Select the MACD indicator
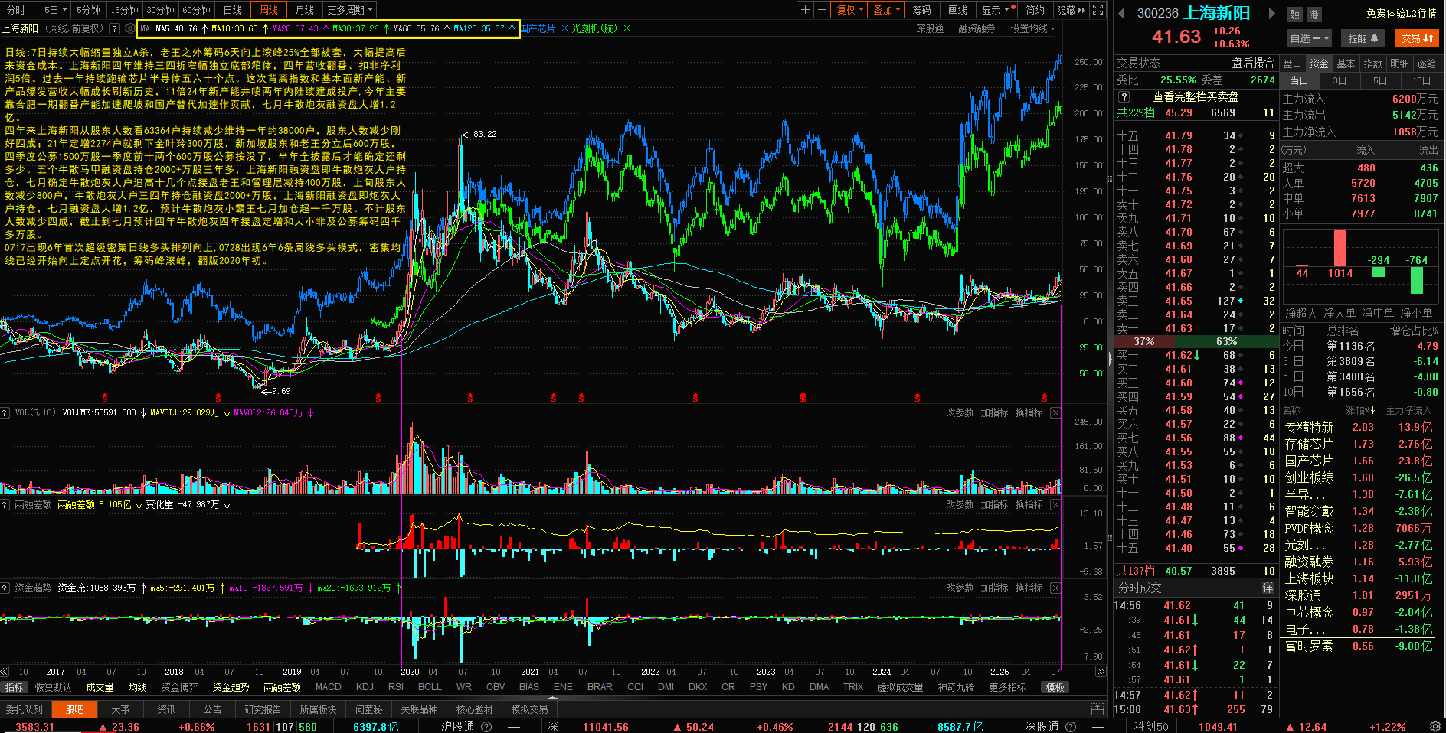 328,687
